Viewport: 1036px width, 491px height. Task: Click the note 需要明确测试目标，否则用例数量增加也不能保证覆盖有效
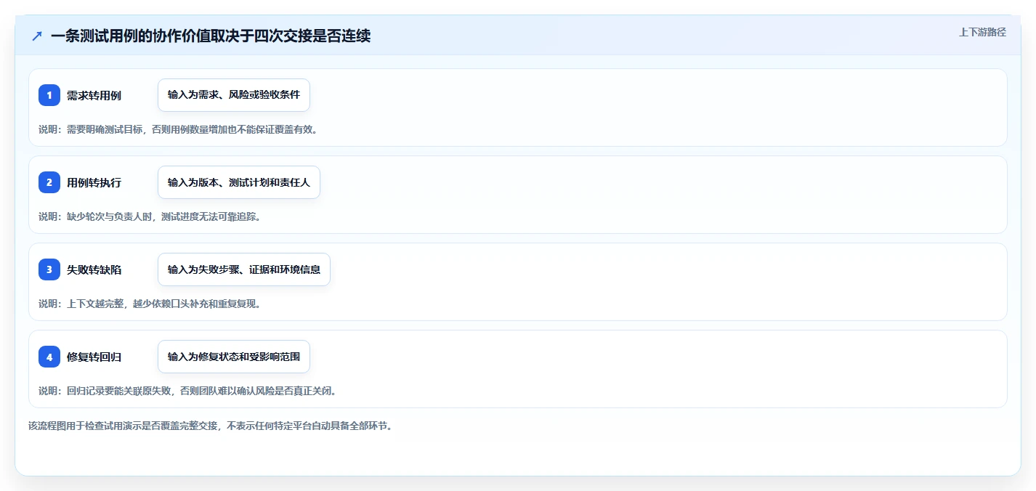click(x=193, y=129)
